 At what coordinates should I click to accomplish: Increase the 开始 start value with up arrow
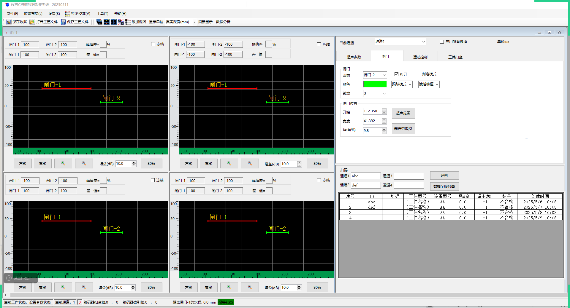384,110
